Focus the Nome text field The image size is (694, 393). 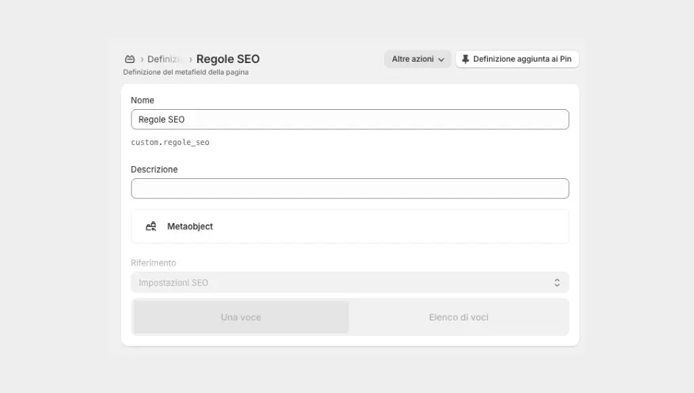point(349,119)
